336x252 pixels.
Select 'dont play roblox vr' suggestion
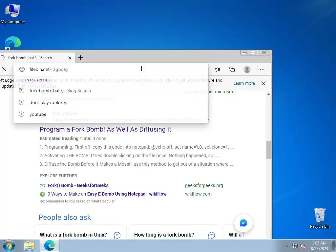(111, 102)
